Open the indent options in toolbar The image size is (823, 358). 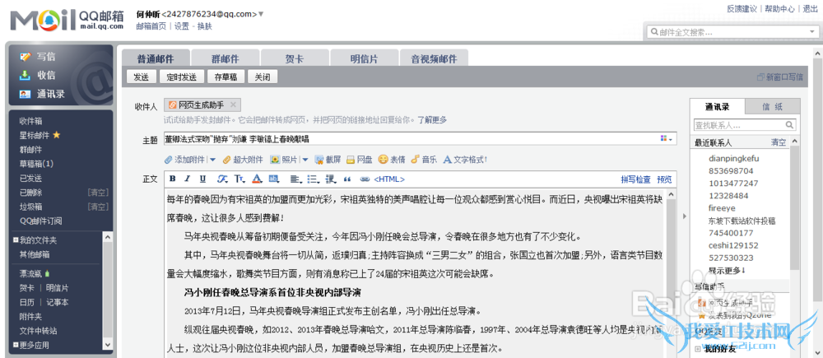[x=331, y=179]
